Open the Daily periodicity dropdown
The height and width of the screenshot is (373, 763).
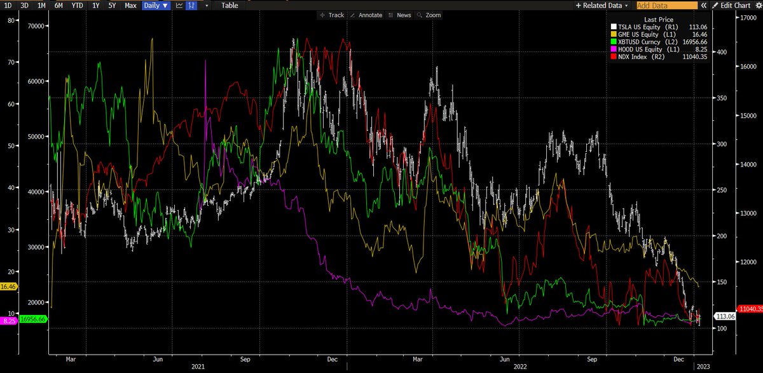pos(156,5)
